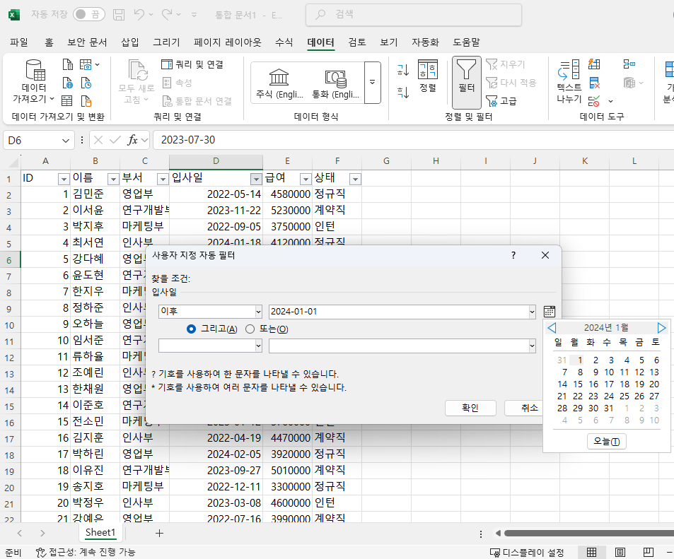Open the 정렬 (Sort) dialog
Viewport: 674px width, 559px height.
point(427,78)
